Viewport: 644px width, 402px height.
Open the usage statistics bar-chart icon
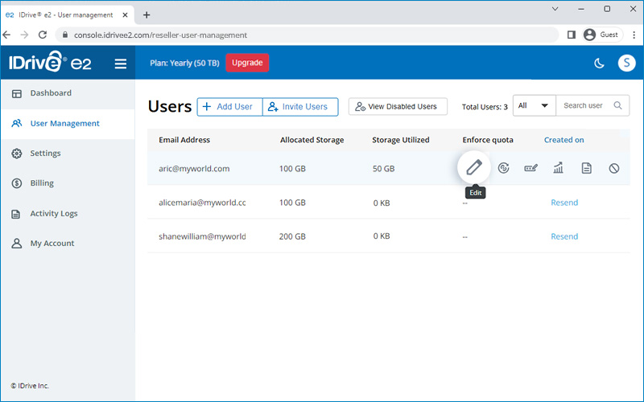(x=558, y=168)
